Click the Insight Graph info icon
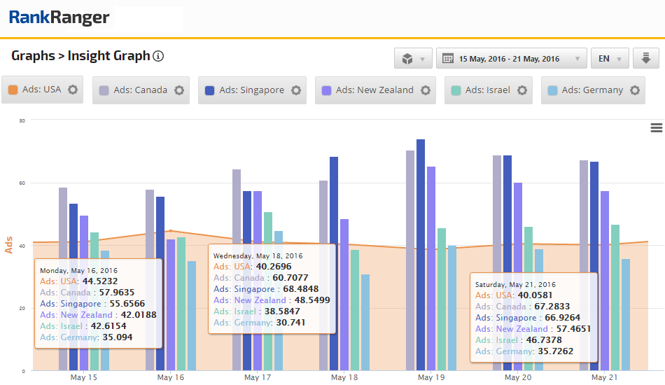 pos(158,56)
